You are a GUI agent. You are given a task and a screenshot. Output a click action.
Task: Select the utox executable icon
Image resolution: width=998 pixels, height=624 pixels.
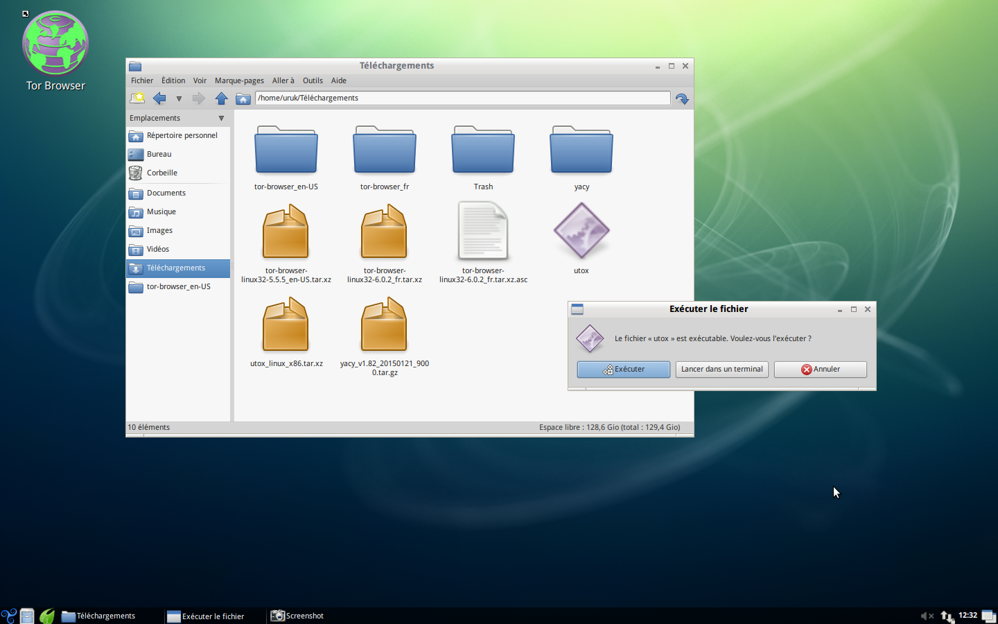581,231
